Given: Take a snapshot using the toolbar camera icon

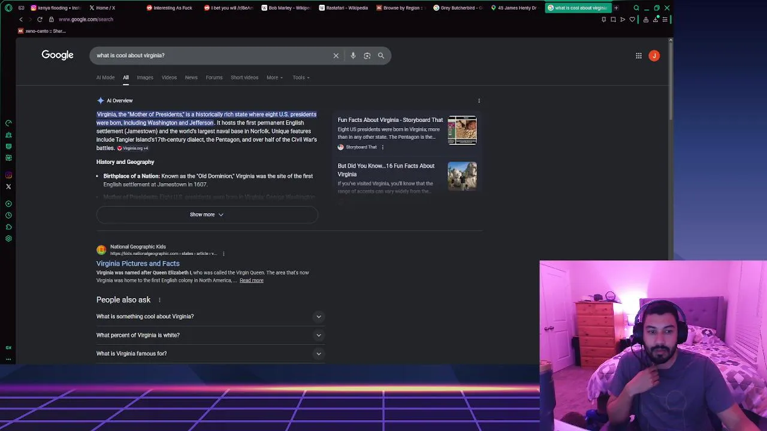Looking at the screenshot, I should tap(613, 19).
